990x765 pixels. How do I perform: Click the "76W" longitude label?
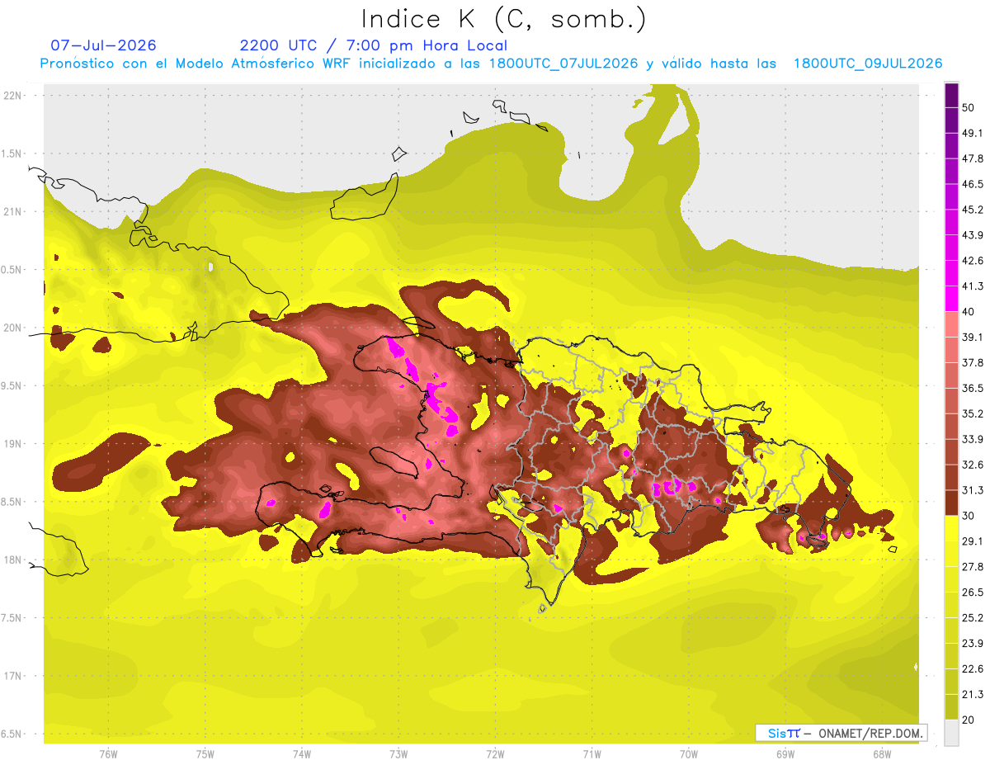[x=108, y=753]
